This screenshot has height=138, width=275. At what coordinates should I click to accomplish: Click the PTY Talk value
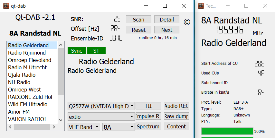[x=237, y=121]
